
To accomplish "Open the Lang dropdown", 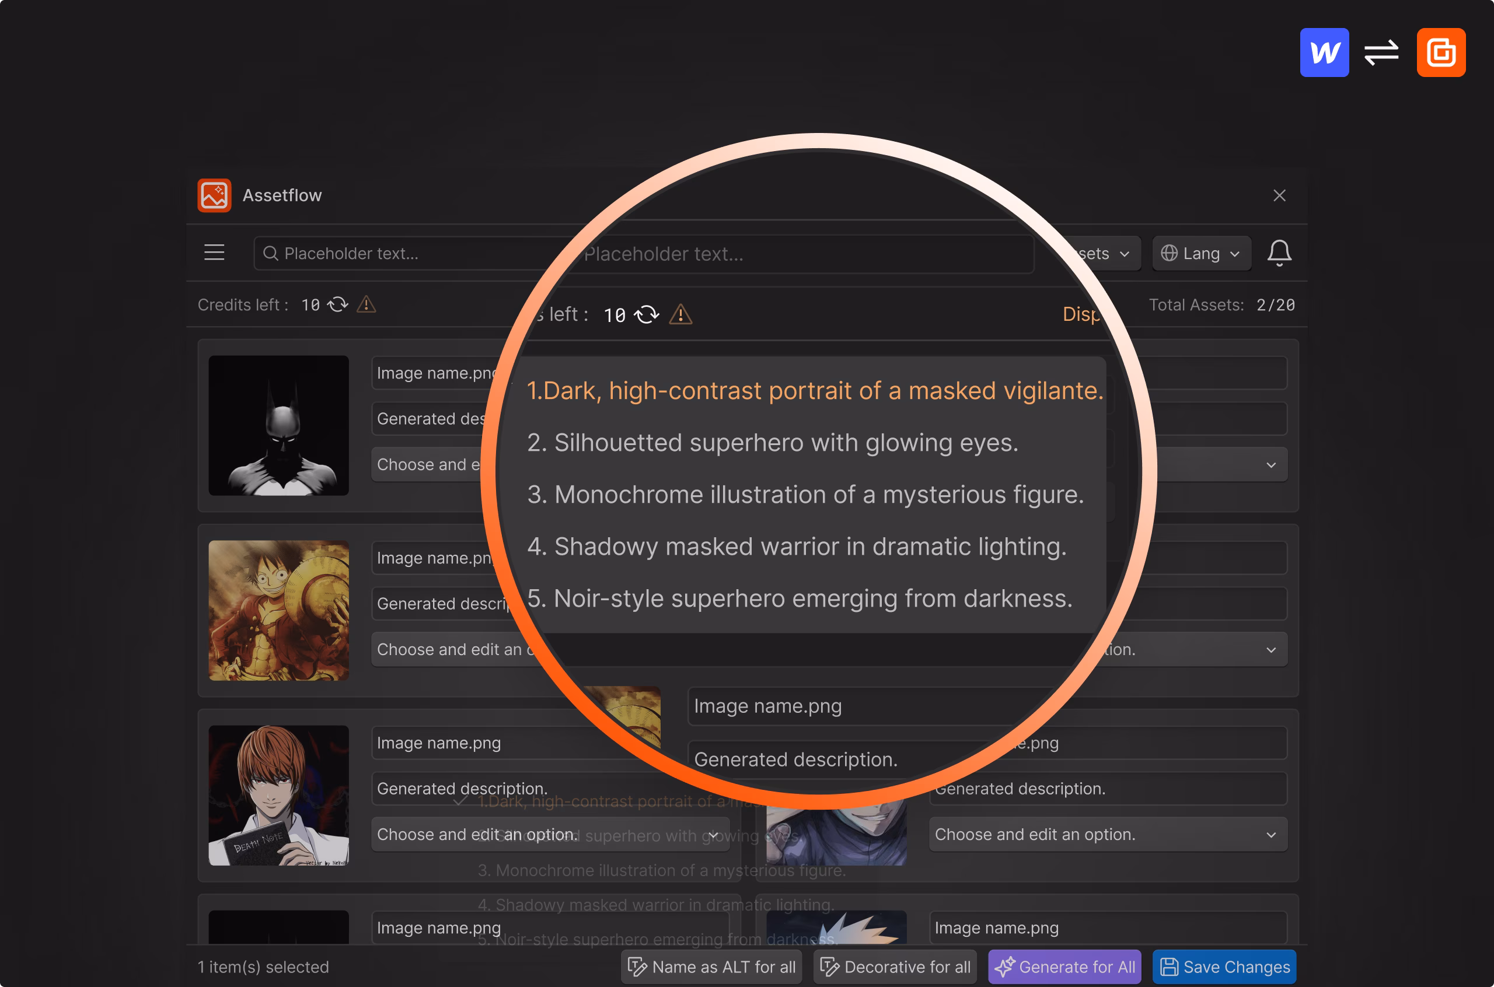I will tap(1201, 253).
